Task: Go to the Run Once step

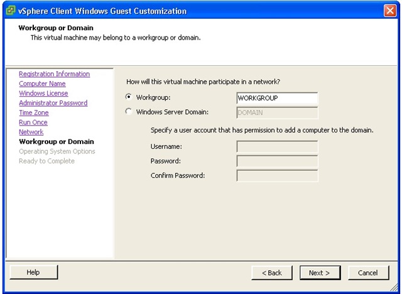Action: pyautogui.click(x=33, y=122)
